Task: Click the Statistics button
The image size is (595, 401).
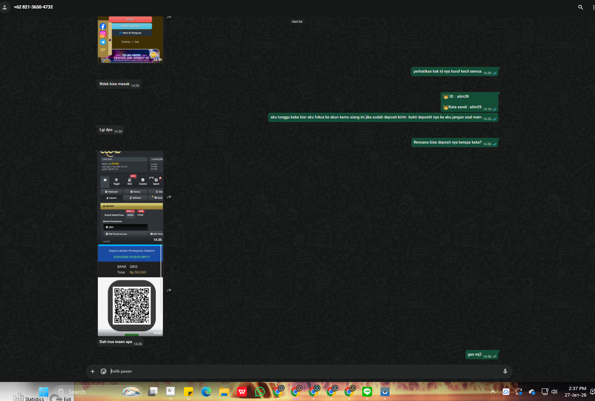Action: tap(29, 398)
